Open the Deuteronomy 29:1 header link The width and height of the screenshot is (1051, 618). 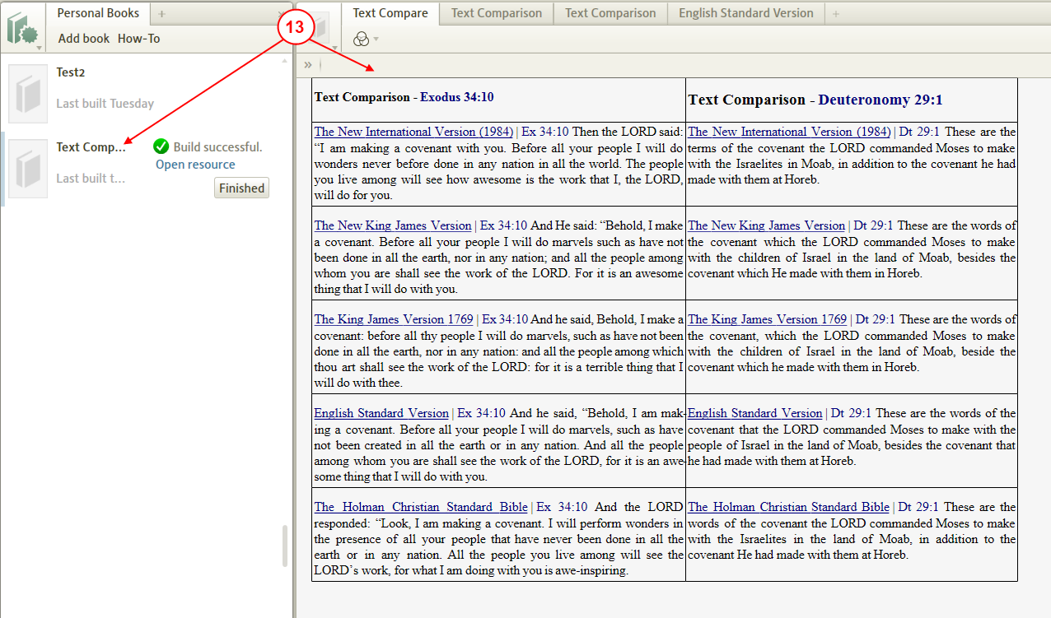tap(881, 100)
